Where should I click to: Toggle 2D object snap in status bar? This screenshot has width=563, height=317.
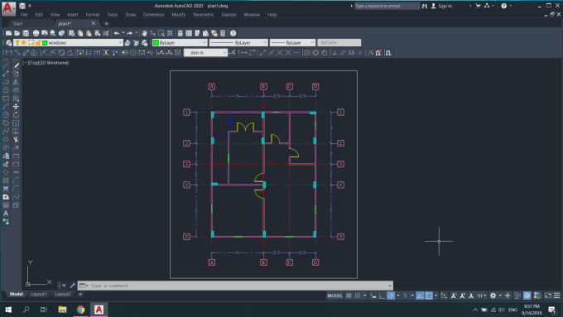(x=429, y=295)
